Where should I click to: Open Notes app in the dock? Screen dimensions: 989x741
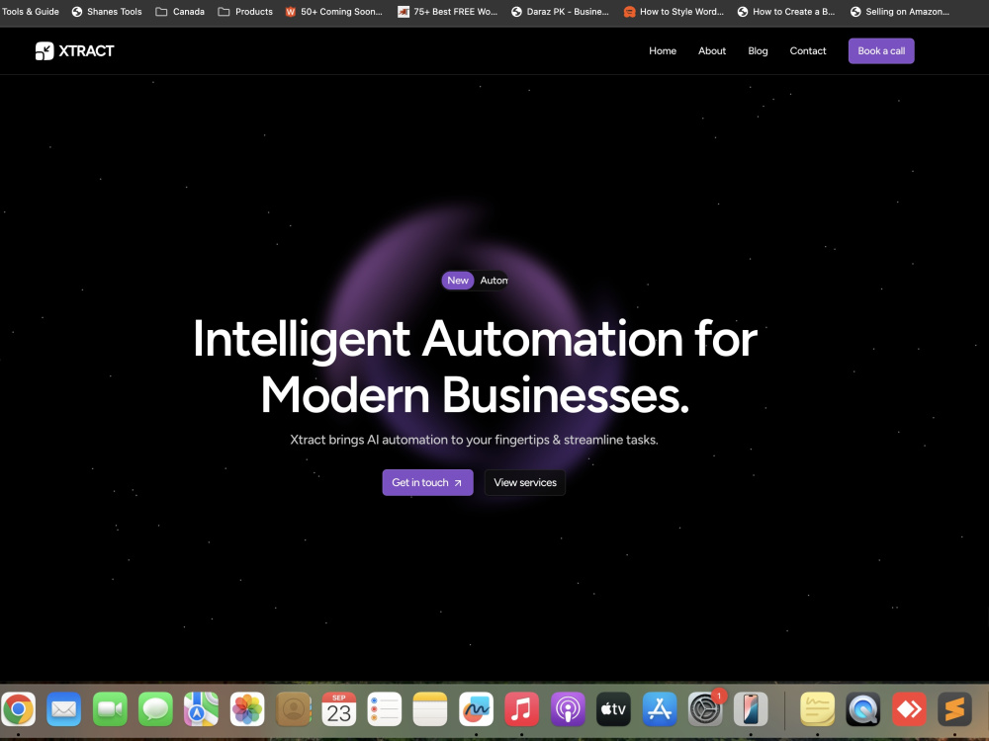(x=430, y=708)
